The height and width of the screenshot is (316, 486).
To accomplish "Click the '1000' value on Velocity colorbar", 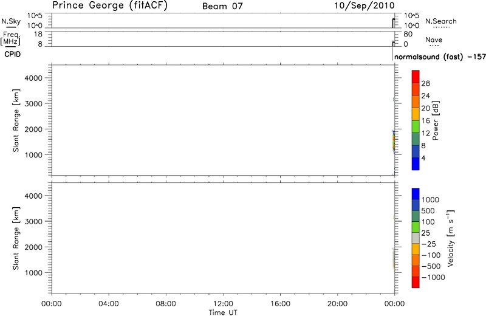I will tap(430, 200).
